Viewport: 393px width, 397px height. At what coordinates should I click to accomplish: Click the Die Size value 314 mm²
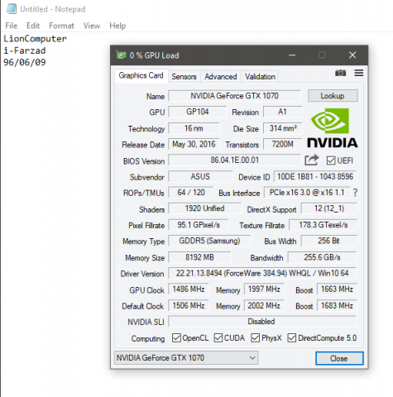[x=283, y=128]
